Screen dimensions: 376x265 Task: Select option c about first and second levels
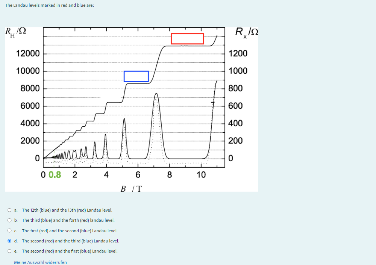[x=9, y=230]
